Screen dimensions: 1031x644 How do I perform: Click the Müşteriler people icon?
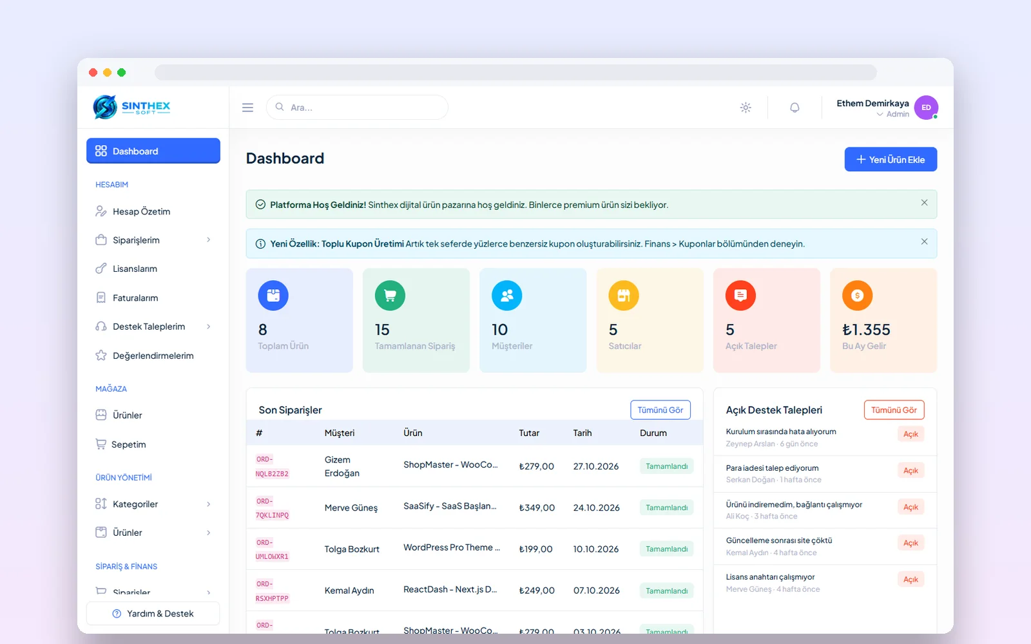pyautogui.click(x=507, y=296)
